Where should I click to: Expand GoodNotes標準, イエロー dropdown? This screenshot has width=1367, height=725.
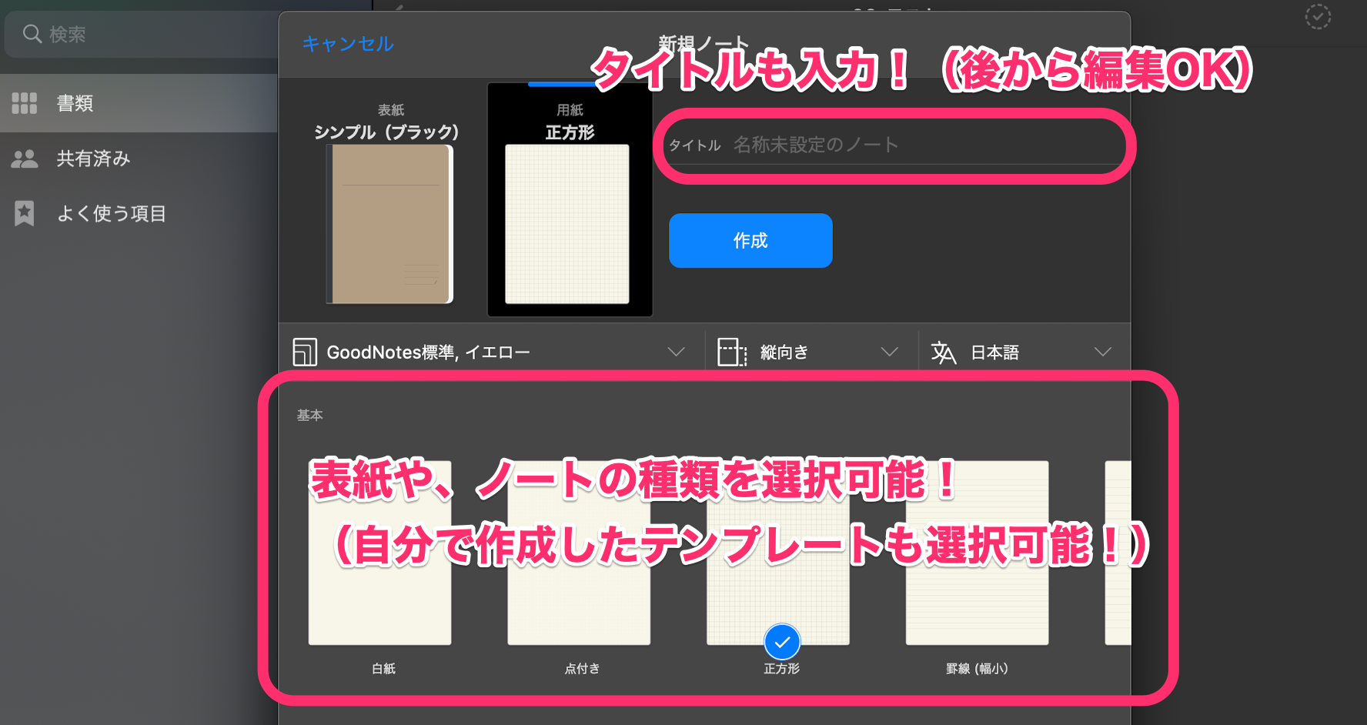[x=675, y=352]
